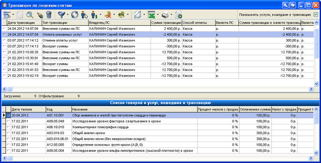Select transaction dated '21.02.2013 15:41:53'
321x163 pixels.
(x=158, y=70)
